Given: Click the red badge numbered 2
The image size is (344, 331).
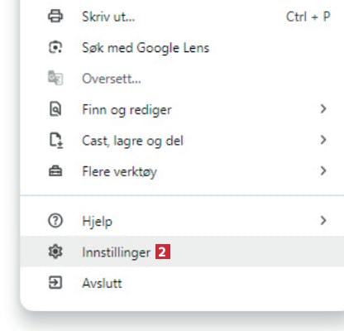Looking at the screenshot, I should point(163,252).
